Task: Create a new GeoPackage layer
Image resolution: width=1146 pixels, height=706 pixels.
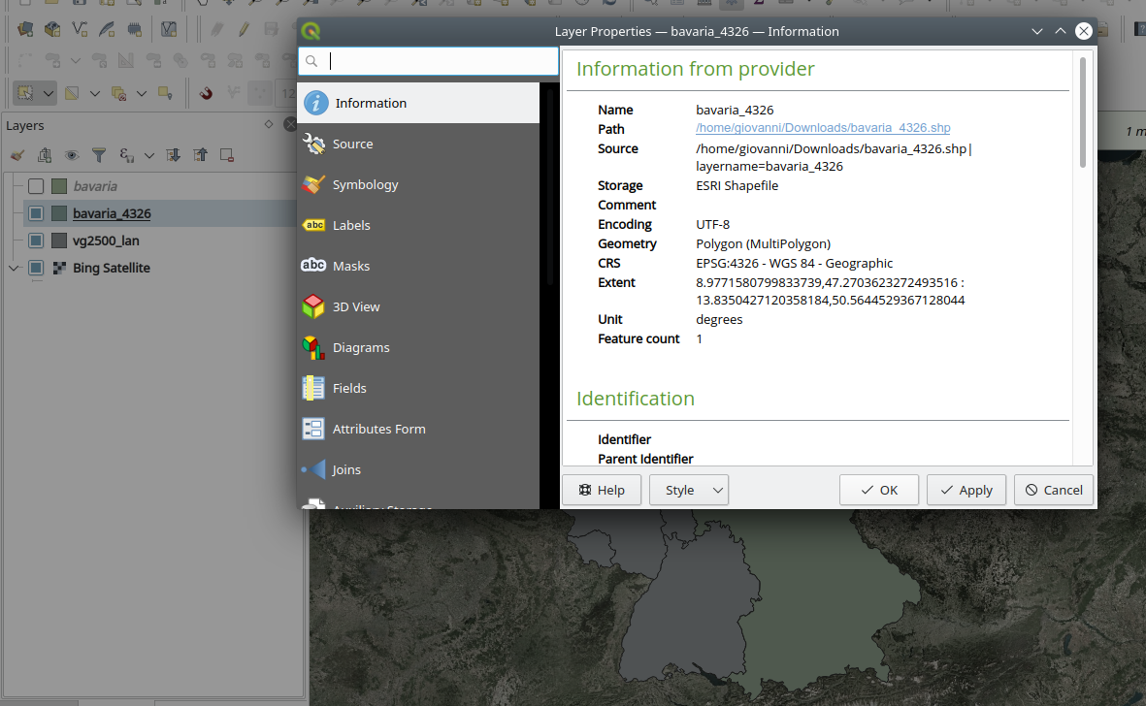Action: [51, 29]
